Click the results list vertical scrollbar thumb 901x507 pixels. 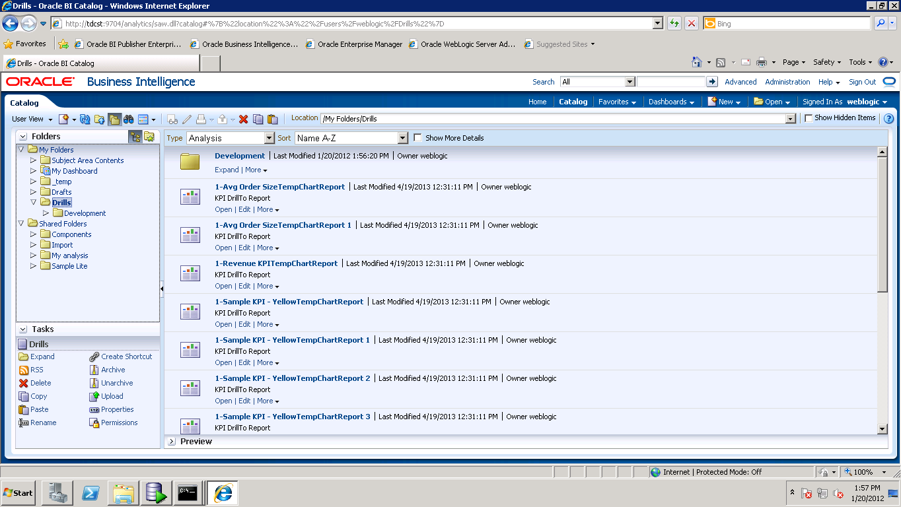coord(882,224)
